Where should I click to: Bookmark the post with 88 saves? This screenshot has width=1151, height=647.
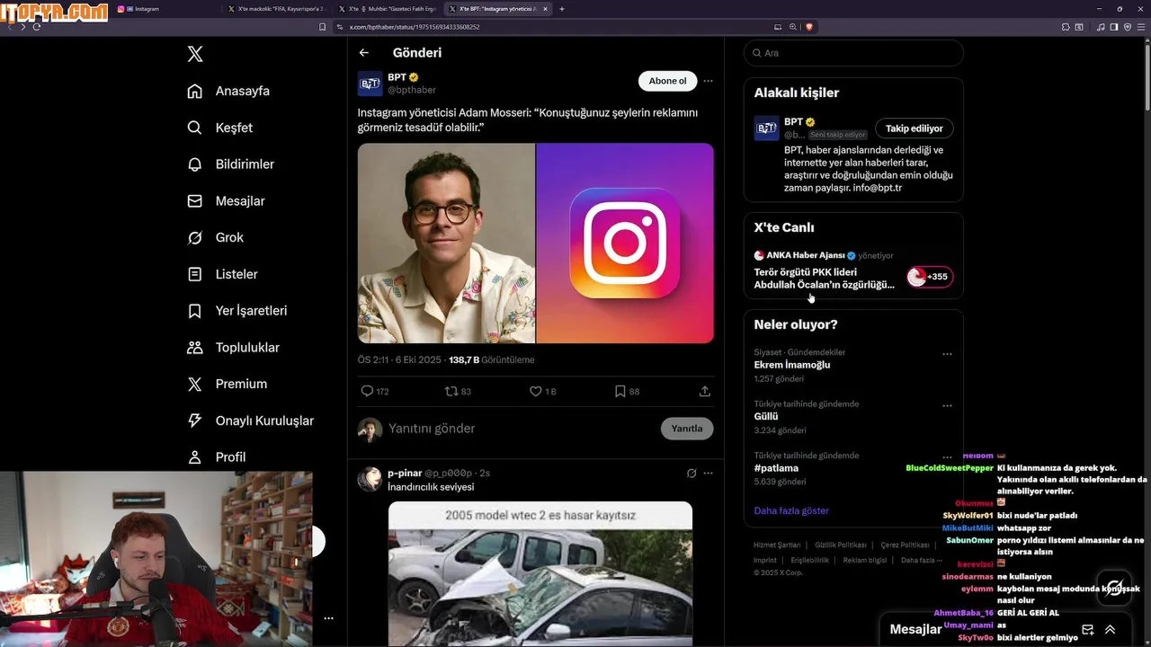(x=620, y=391)
